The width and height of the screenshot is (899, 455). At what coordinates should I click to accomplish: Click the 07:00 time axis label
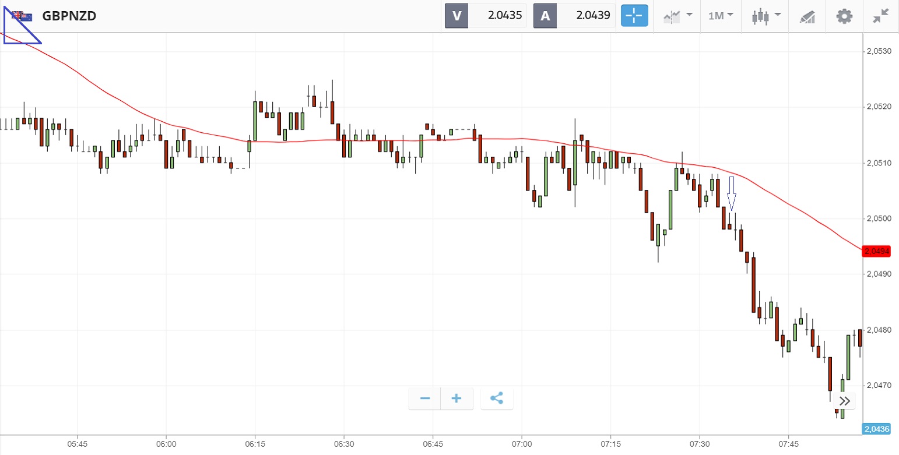pos(522,444)
